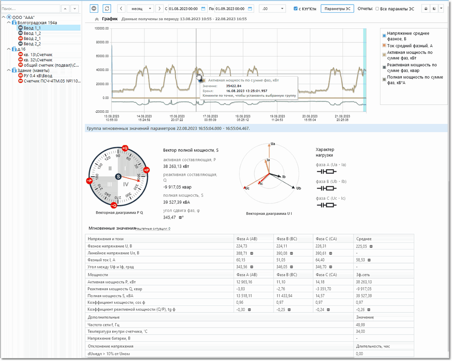Click the search field in tree panel
This screenshot has width=452, height=361.
coord(30,9)
